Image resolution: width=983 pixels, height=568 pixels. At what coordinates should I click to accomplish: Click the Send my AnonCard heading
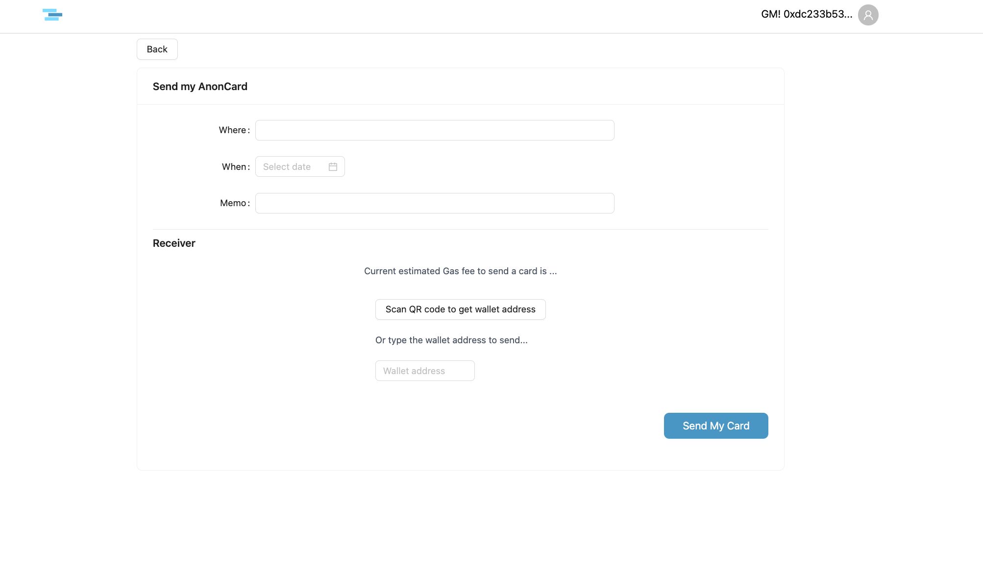[200, 87]
